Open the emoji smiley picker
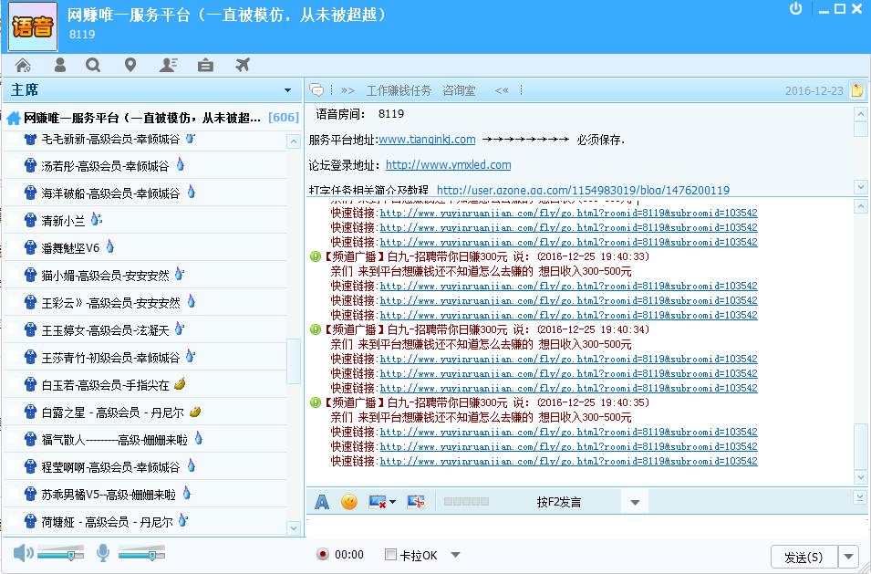 (348, 501)
